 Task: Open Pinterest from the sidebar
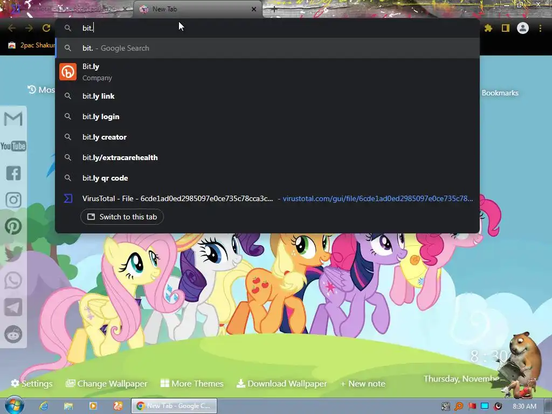[13, 226]
